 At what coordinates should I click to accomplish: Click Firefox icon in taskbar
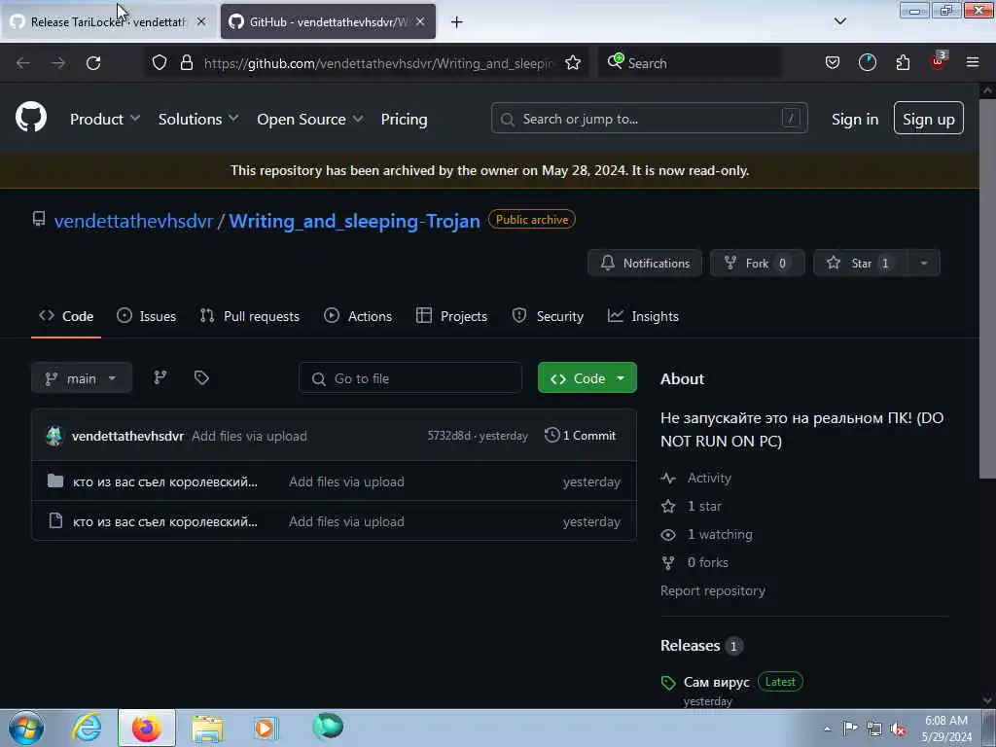point(147,728)
